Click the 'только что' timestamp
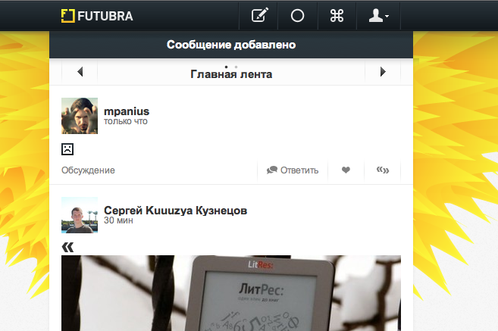498x331 pixels. coord(125,121)
